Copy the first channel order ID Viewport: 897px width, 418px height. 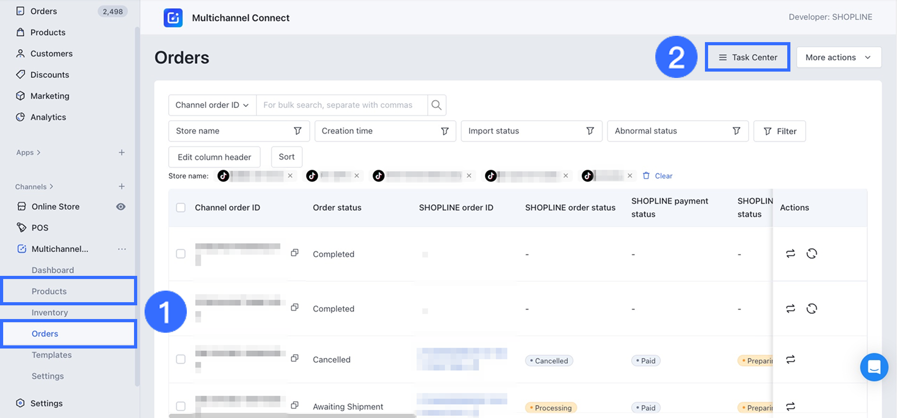[x=294, y=253]
